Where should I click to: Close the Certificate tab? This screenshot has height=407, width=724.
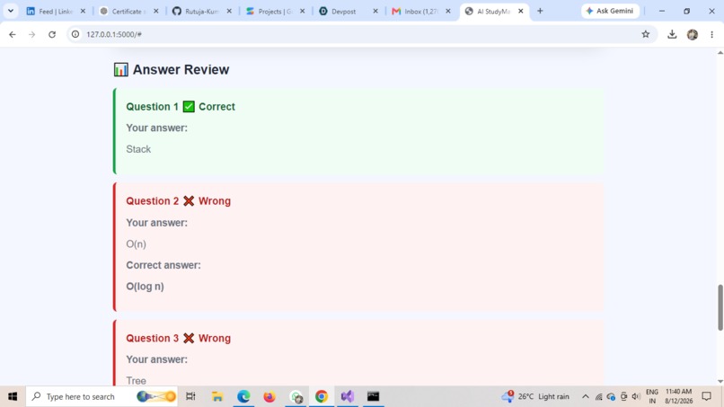(156, 11)
